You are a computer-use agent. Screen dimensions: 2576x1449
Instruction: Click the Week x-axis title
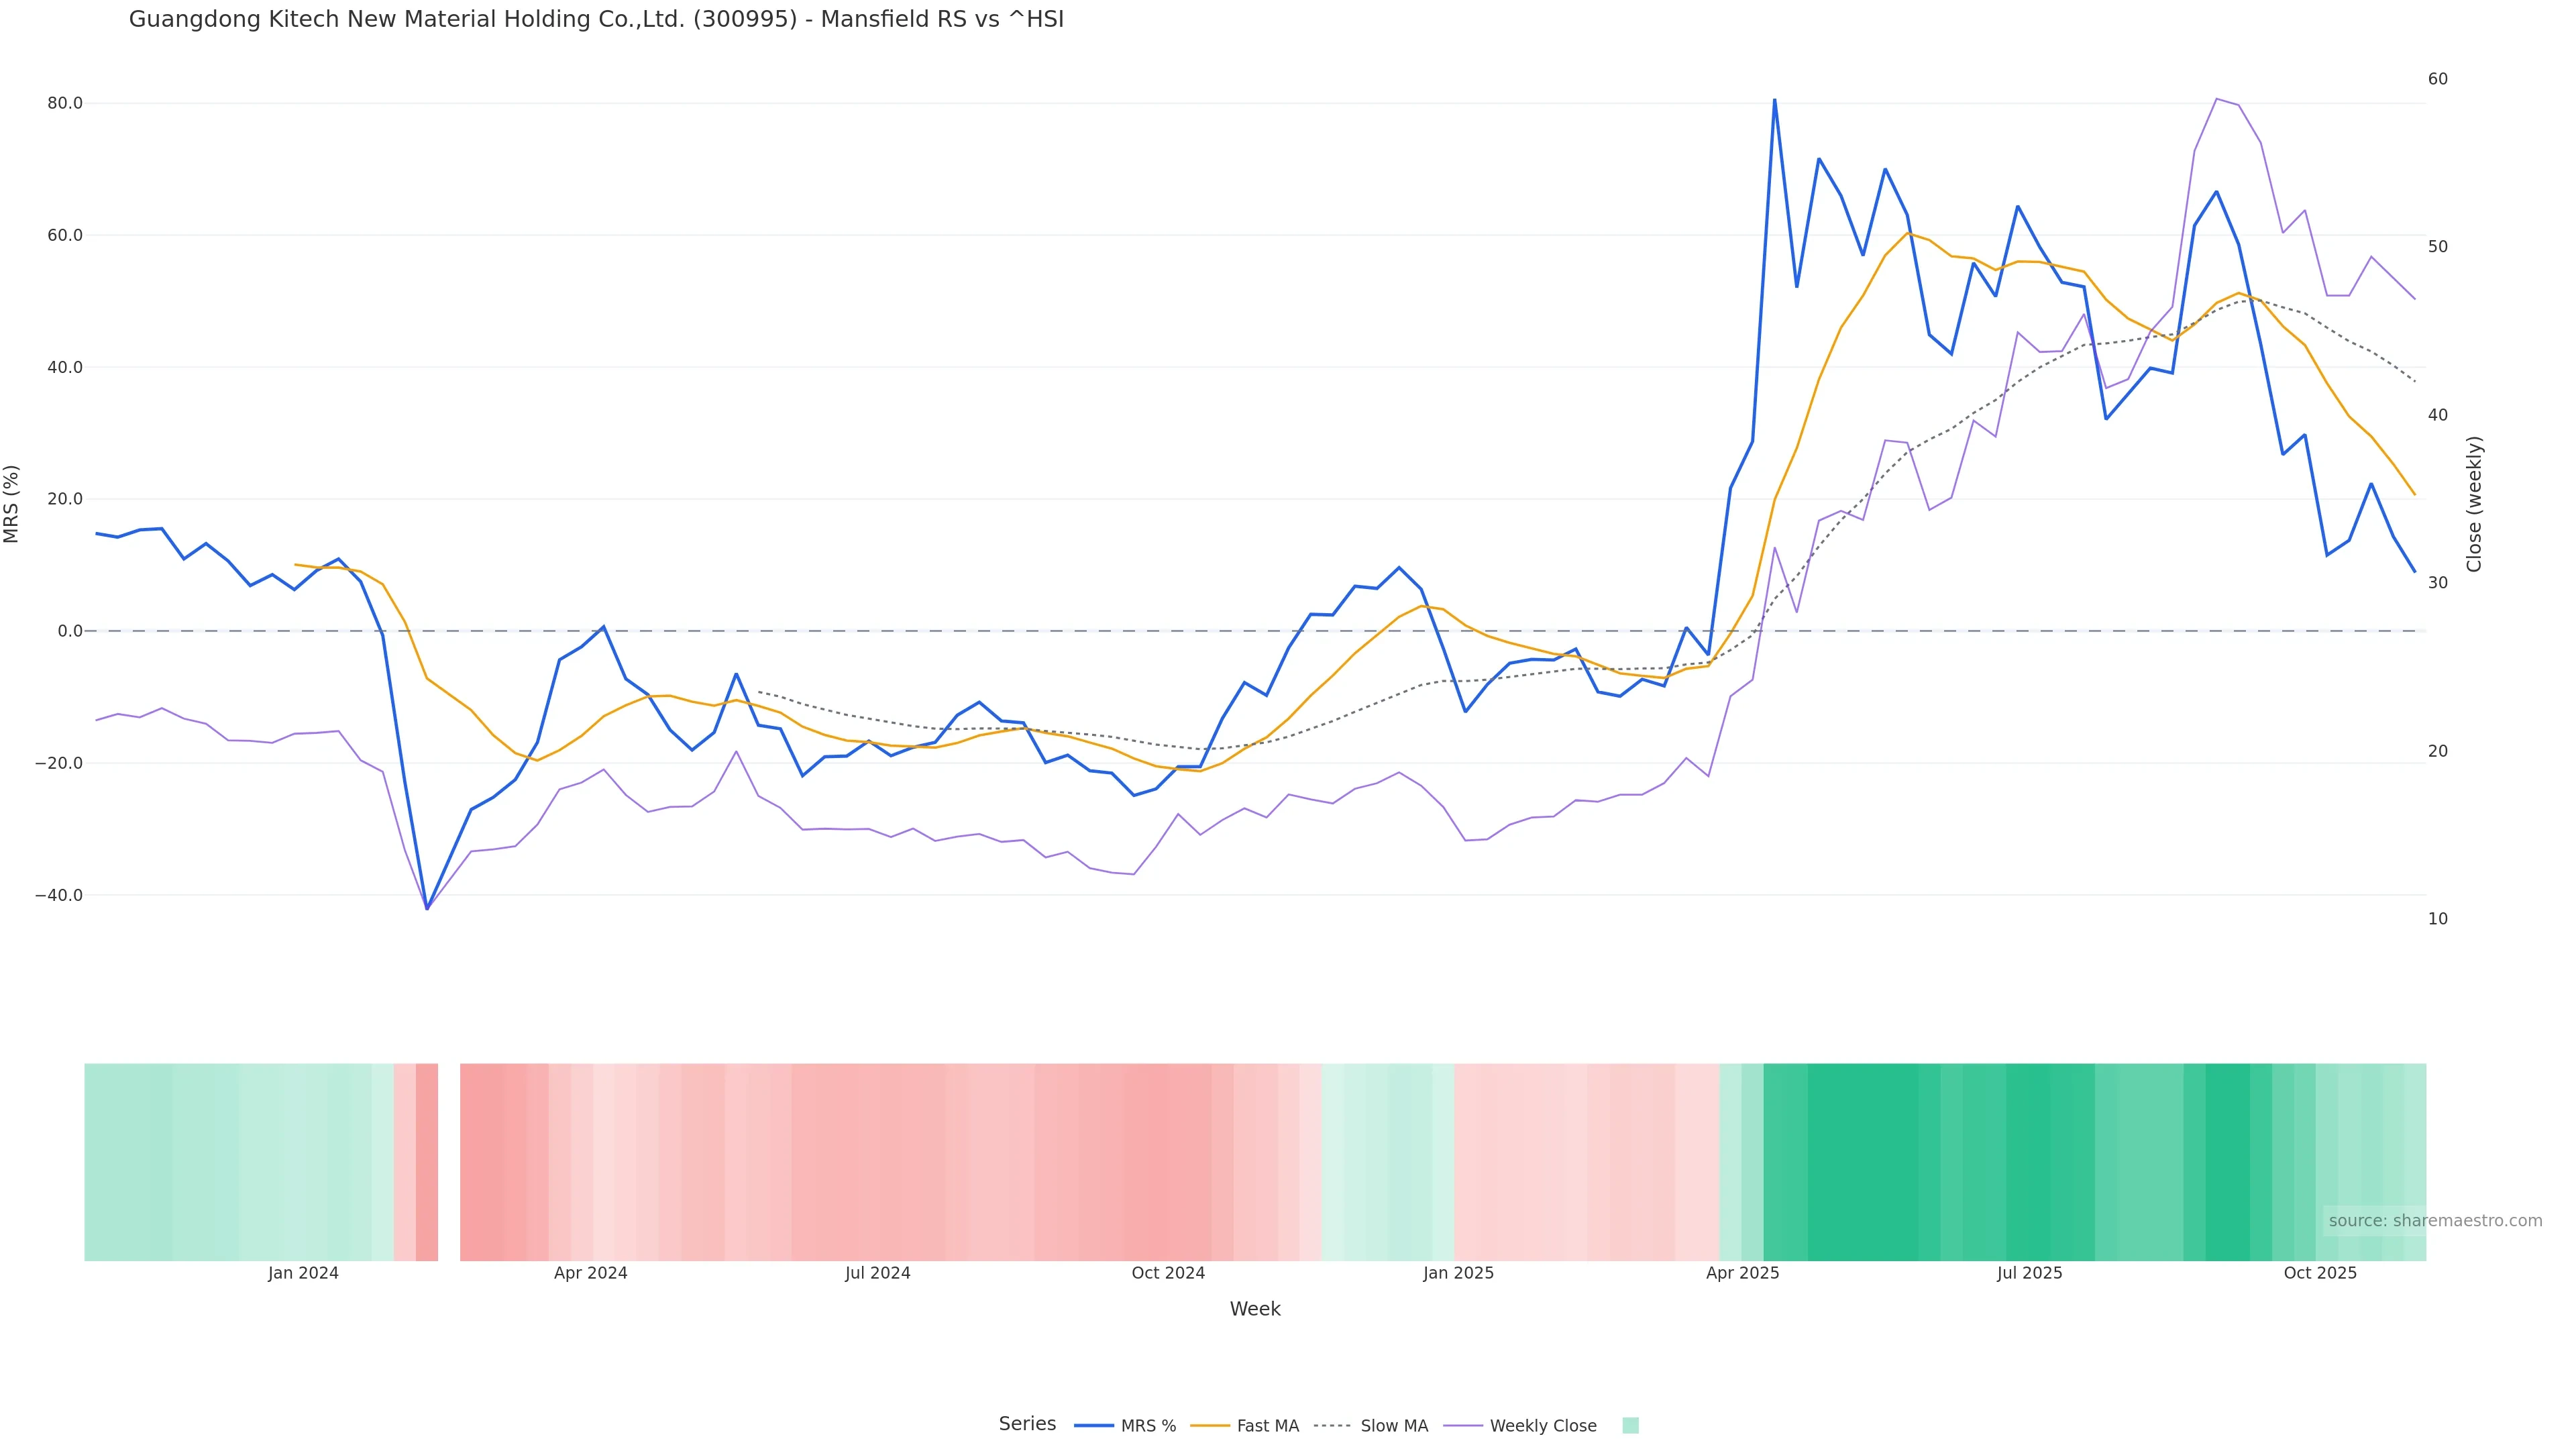click(1254, 1310)
